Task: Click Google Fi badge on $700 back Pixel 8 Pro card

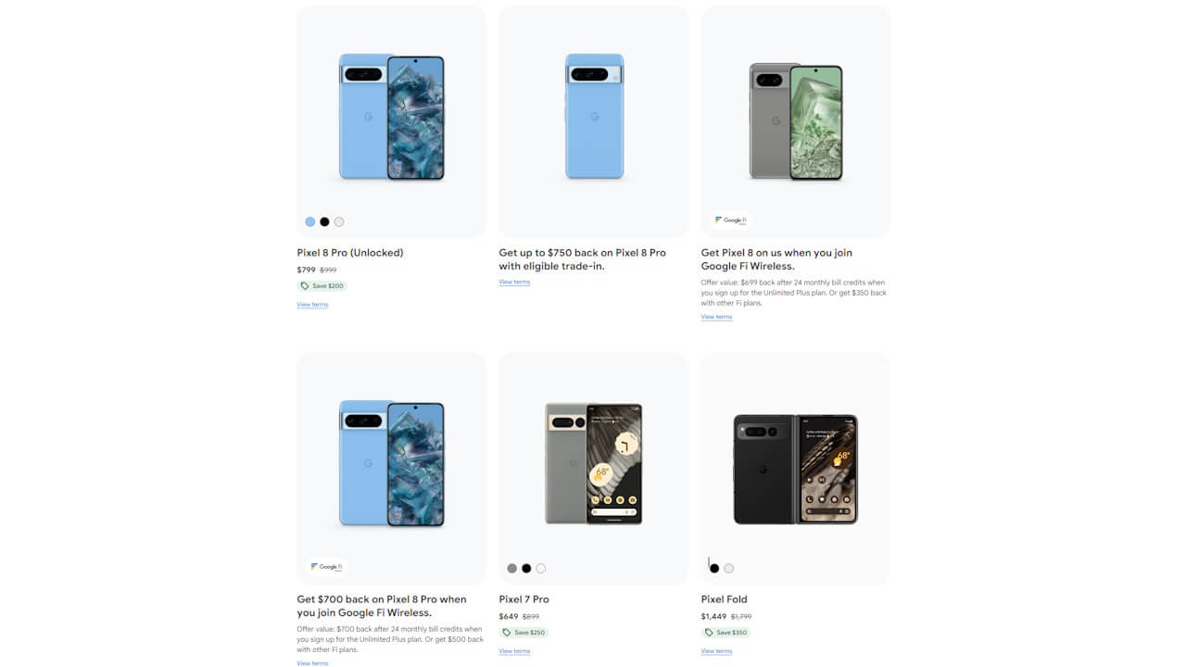Action: [x=326, y=567]
